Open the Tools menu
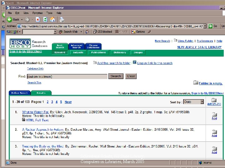 [49, 13]
